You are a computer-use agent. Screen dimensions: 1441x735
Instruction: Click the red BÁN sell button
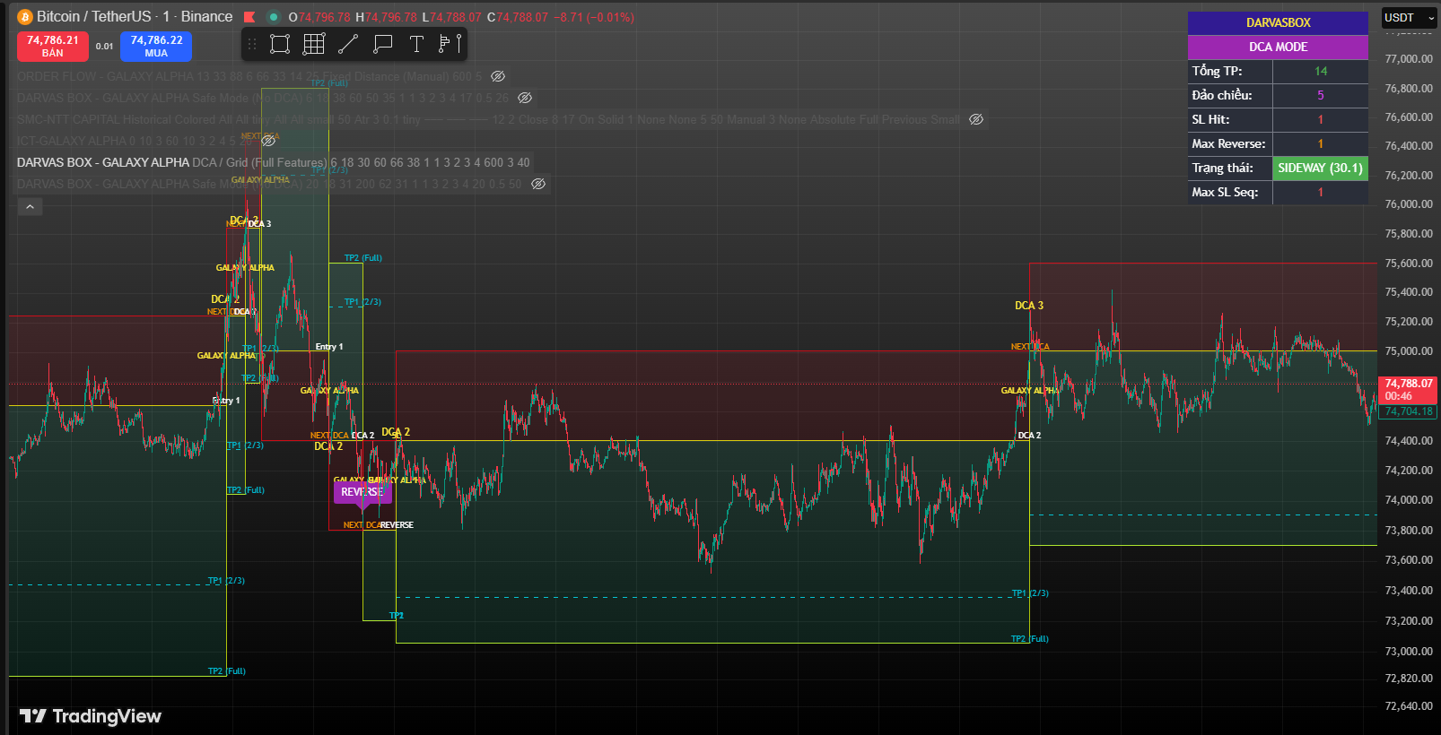(x=53, y=47)
